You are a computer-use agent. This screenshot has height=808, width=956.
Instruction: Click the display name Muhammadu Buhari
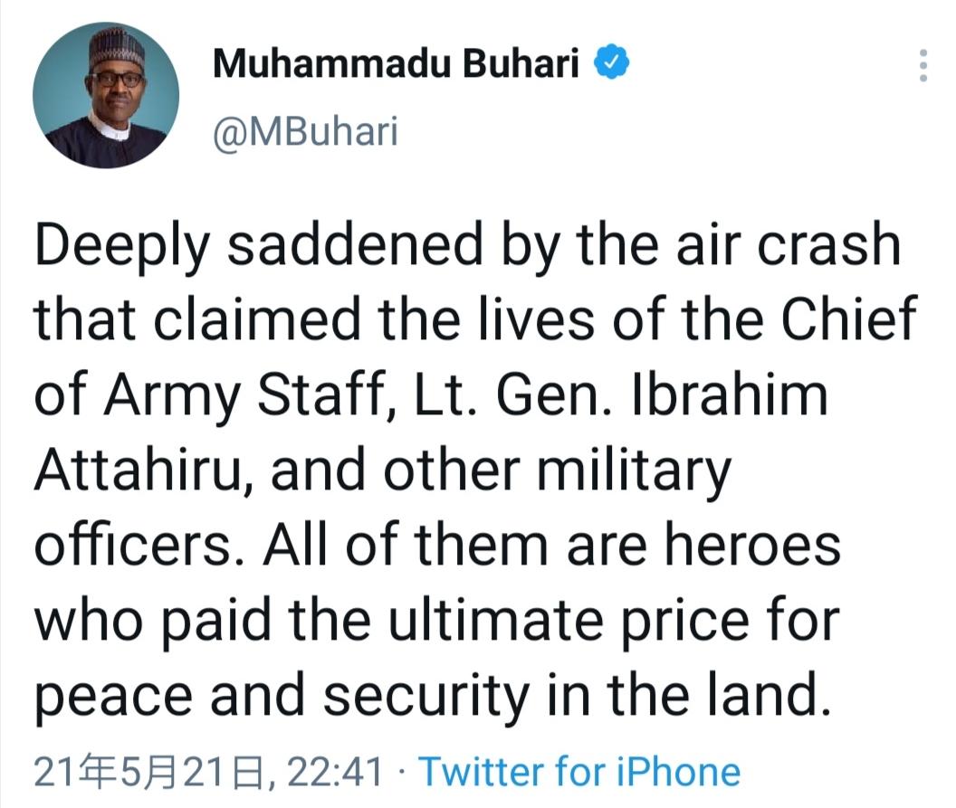(x=396, y=64)
